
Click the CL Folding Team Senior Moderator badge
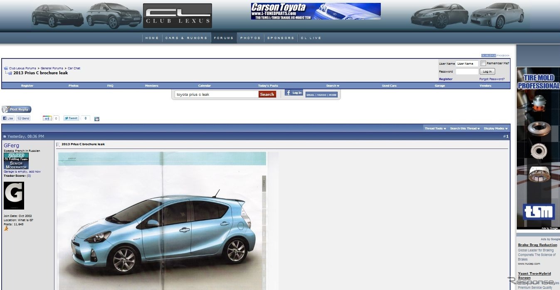(16, 161)
